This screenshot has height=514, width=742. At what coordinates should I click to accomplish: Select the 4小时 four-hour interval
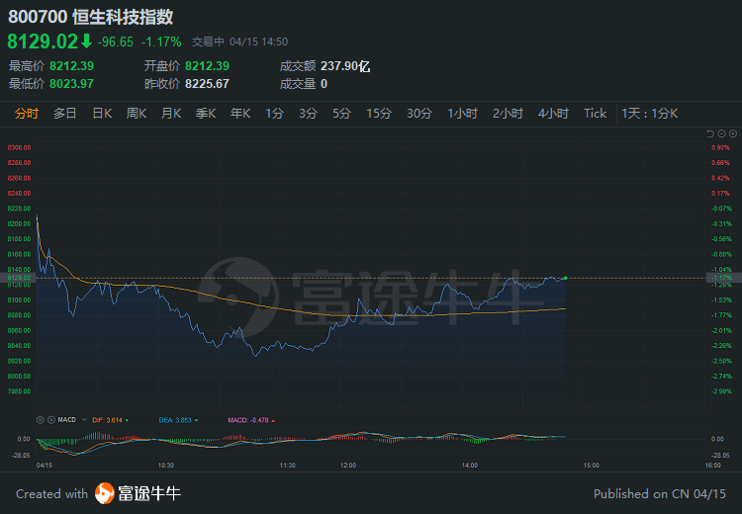[553, 114]
